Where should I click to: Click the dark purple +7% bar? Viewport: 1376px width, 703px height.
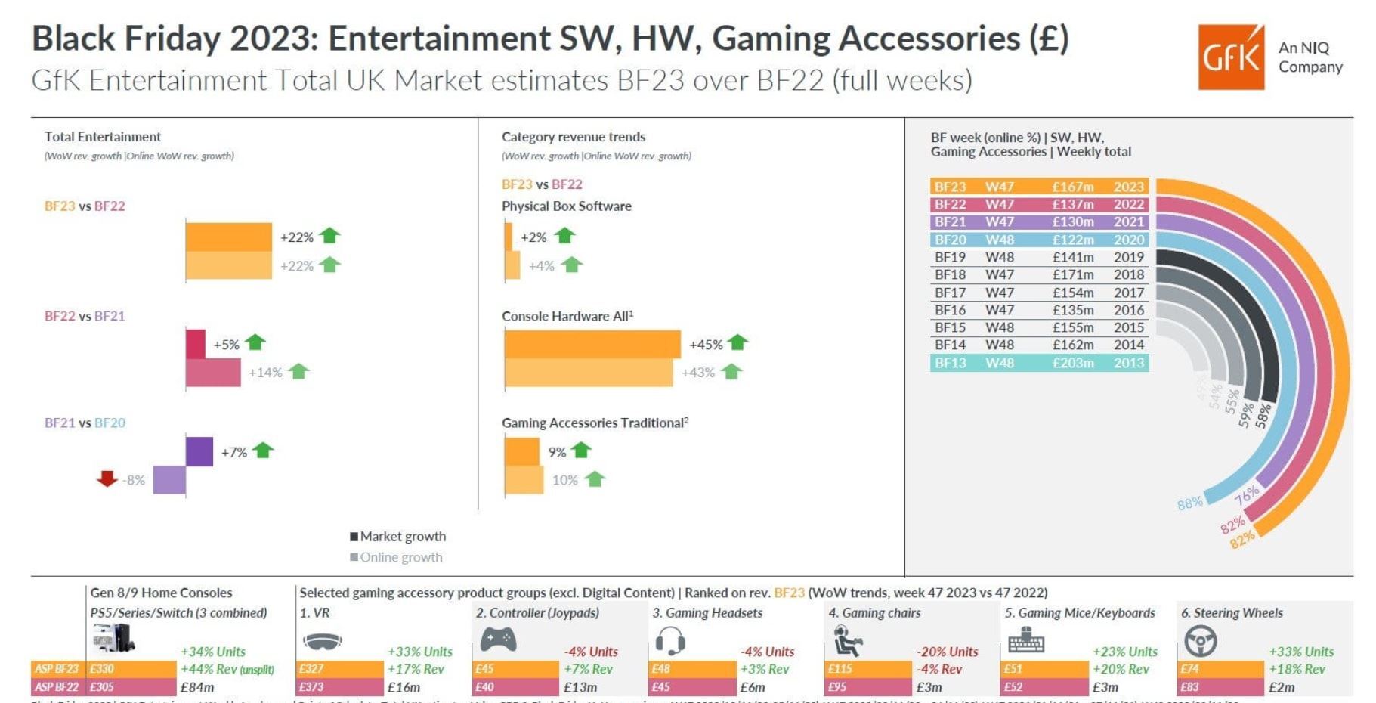(199, 451)
